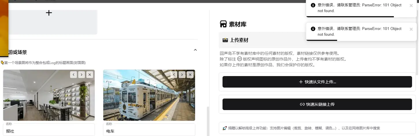The image size is (419, 136).
Task: Click the camera icon beside 上传素材
Action: pos(225,40)
